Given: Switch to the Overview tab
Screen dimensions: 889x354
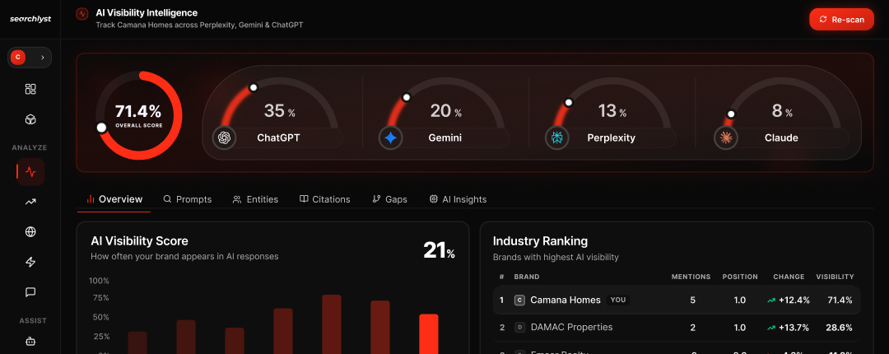Looking at the screenshot, I should pos(114,199).
